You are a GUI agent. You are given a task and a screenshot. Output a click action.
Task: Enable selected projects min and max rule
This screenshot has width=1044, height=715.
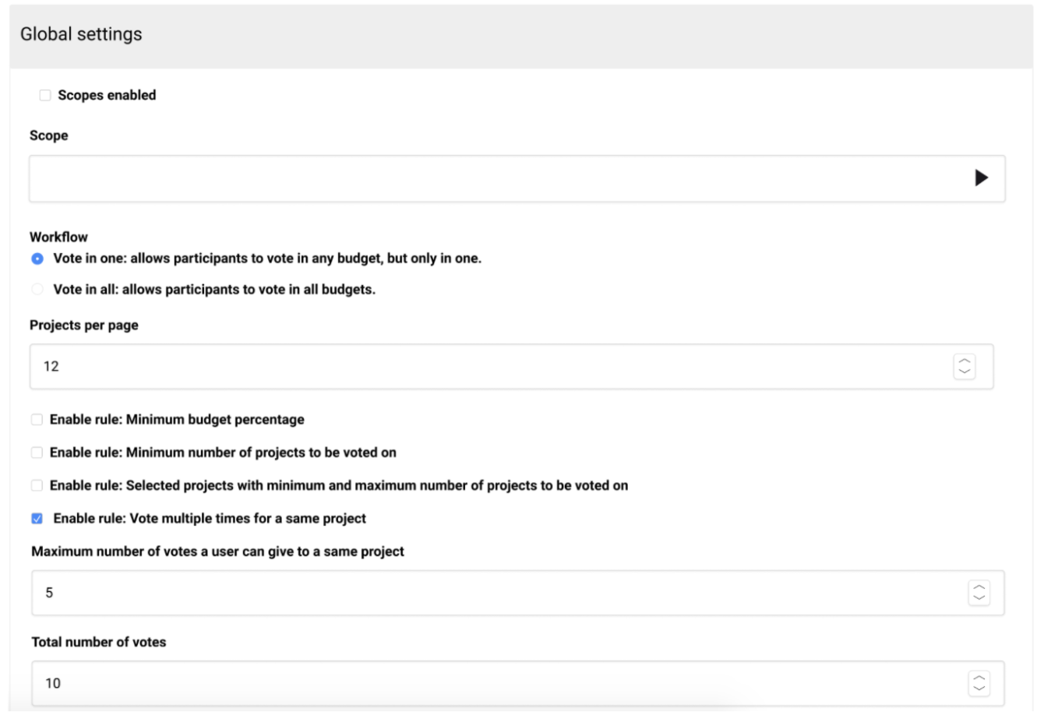(x=37, y=485)
